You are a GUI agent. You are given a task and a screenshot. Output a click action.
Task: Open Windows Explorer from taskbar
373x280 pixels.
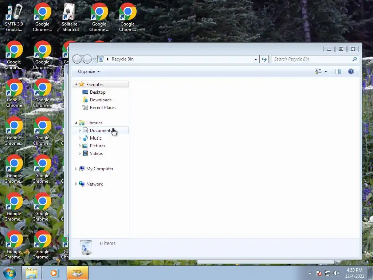pos(31,273)
